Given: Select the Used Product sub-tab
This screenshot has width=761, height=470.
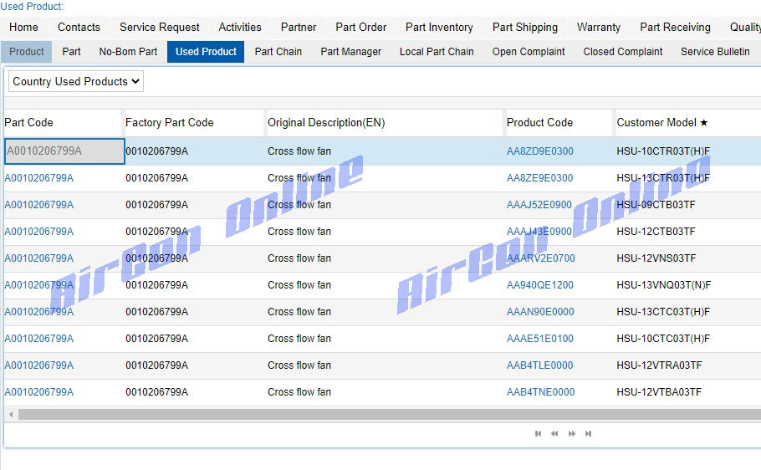Looking at the screenshot, I should [x=206, y=52].
